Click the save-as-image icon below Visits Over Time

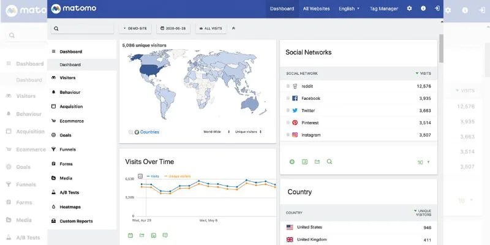pyautogui.click(x=154, y=235)
